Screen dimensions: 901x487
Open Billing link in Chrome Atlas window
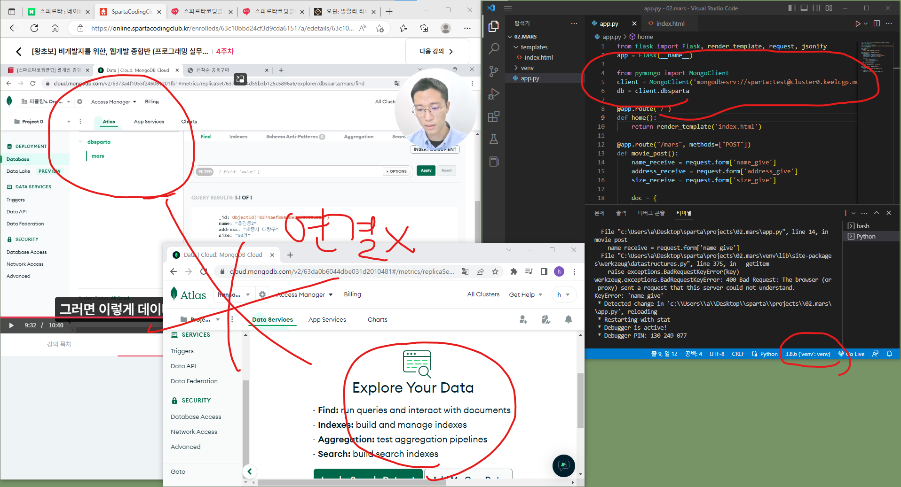pos(352,294)
